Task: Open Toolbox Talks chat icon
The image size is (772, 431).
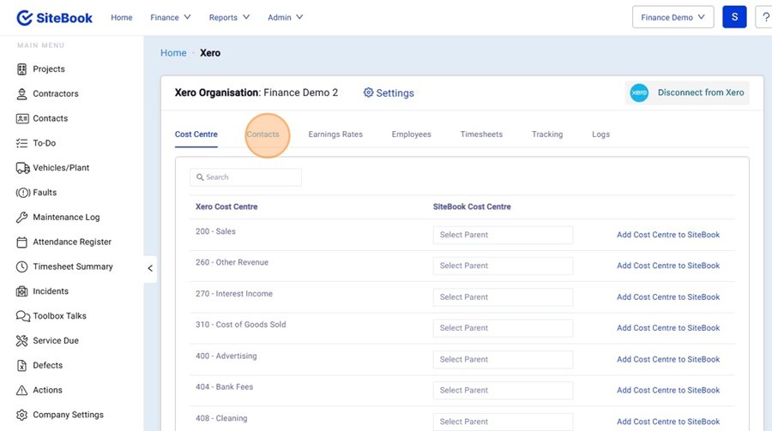Action: (22, 316)
